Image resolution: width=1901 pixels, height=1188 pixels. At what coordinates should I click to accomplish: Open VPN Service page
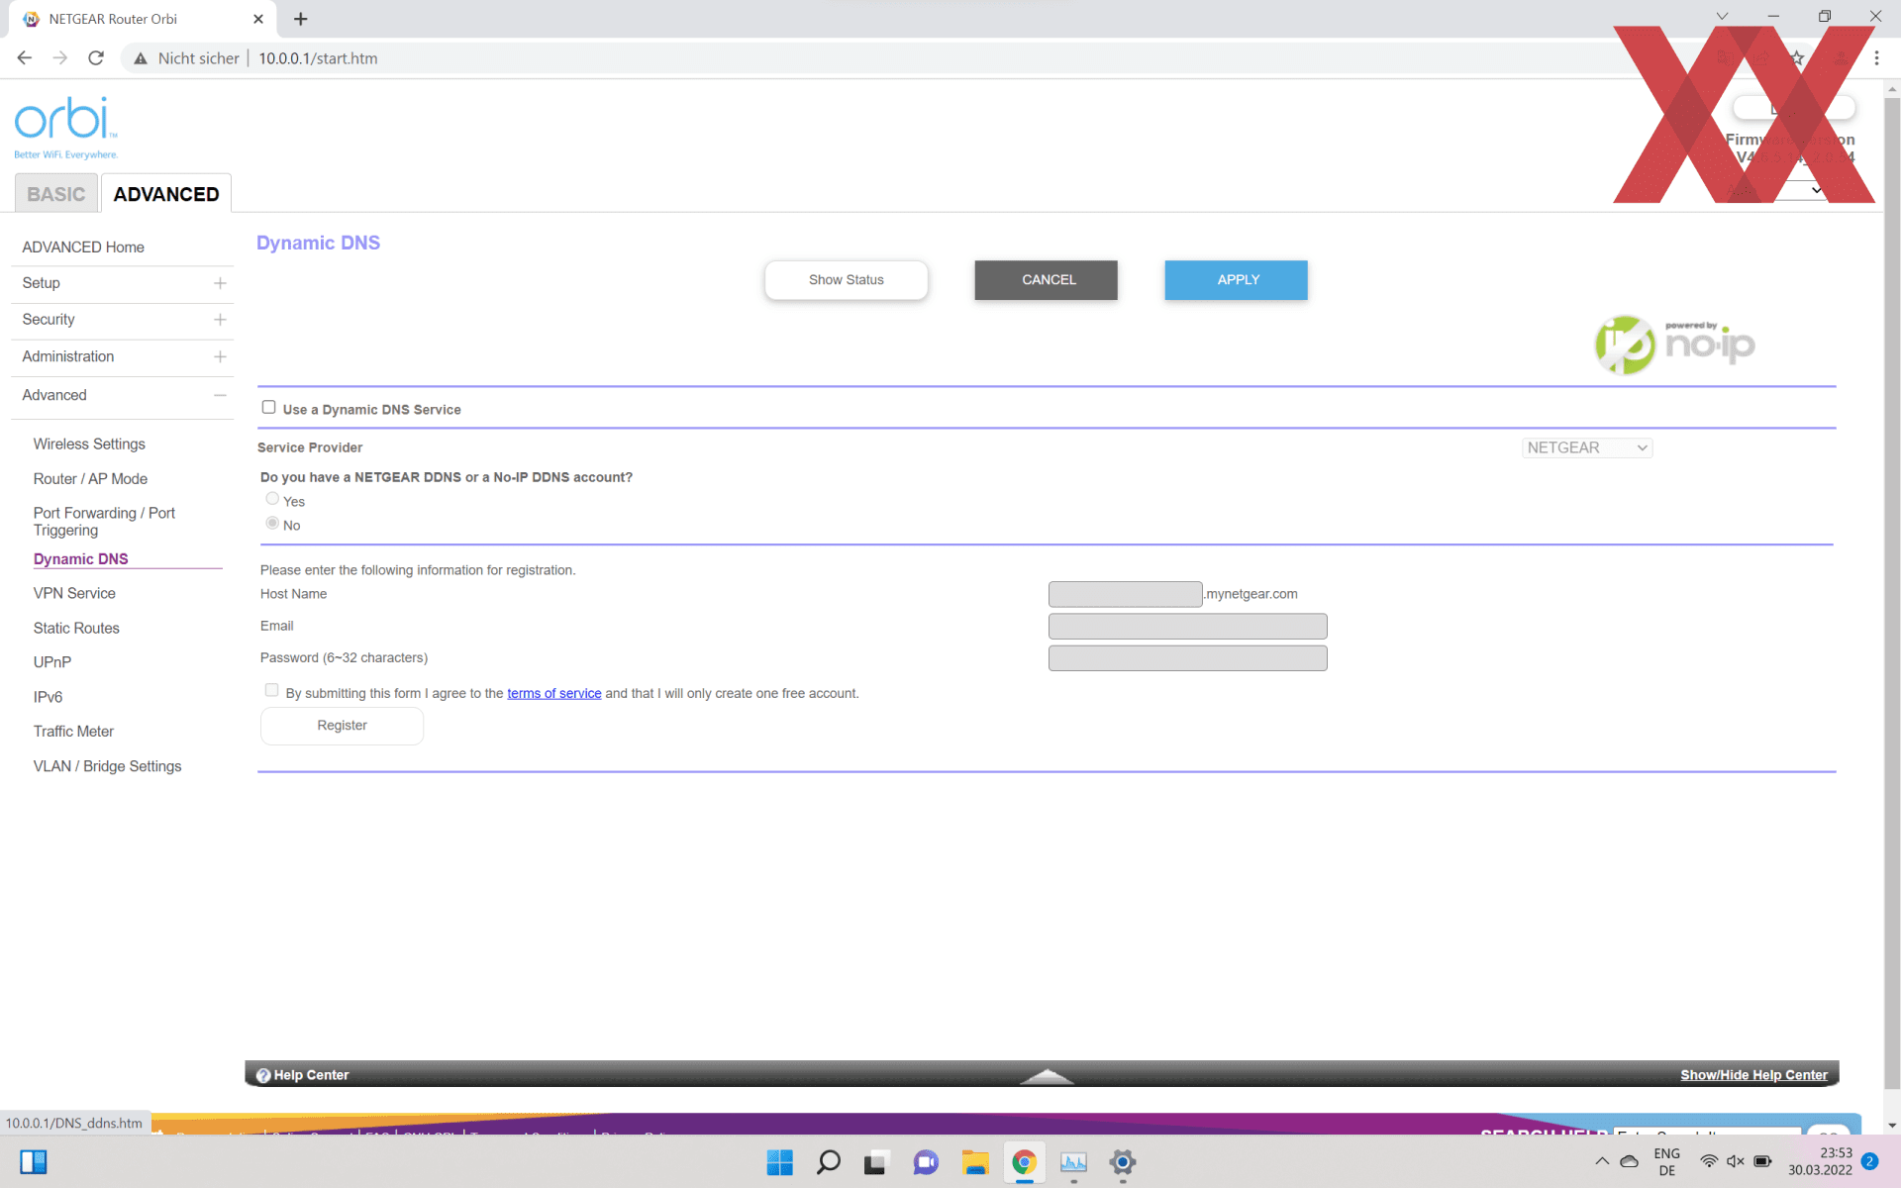click(74, 594)
